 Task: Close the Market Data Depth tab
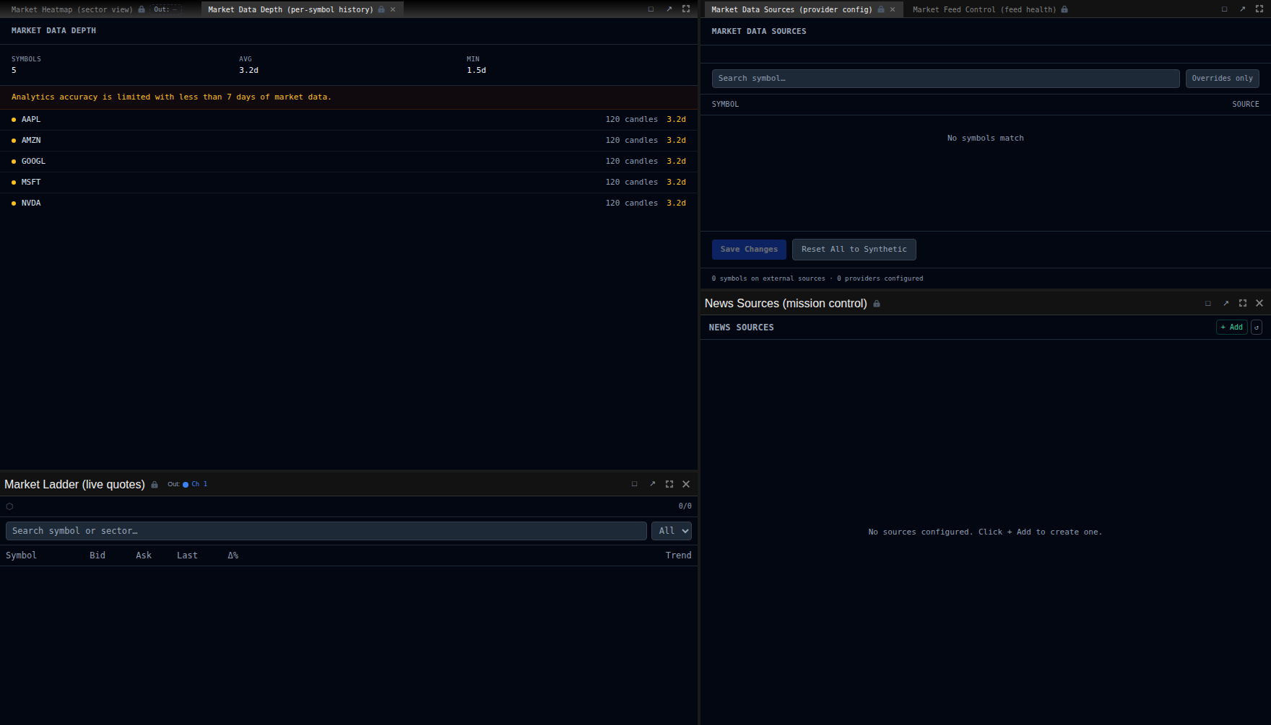pos(393,9)
